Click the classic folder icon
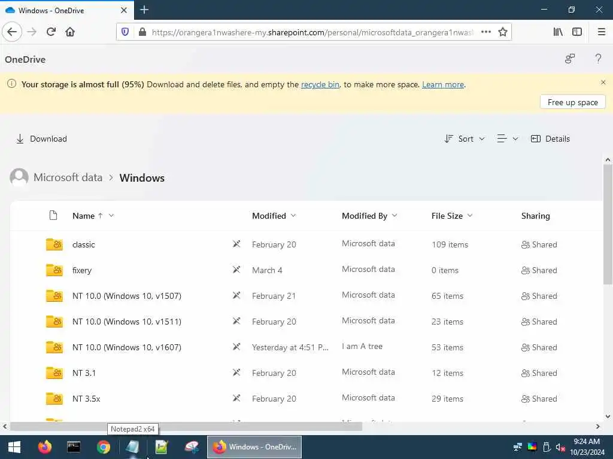Image resolution: width=613 pixels, height=459 pixels. point(54,244)
